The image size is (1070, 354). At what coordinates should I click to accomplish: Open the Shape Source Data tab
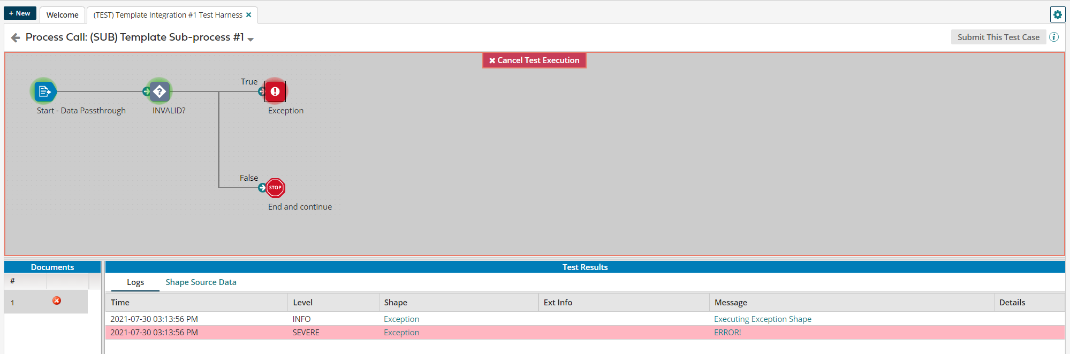point(201,282)
